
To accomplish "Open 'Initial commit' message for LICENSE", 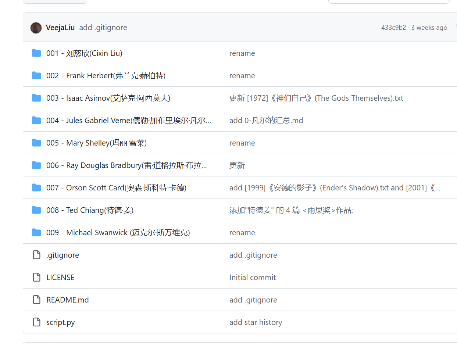I will pyautogui.click(x=253, y=278).
